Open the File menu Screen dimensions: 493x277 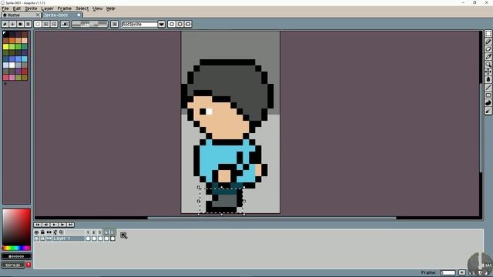5,8
